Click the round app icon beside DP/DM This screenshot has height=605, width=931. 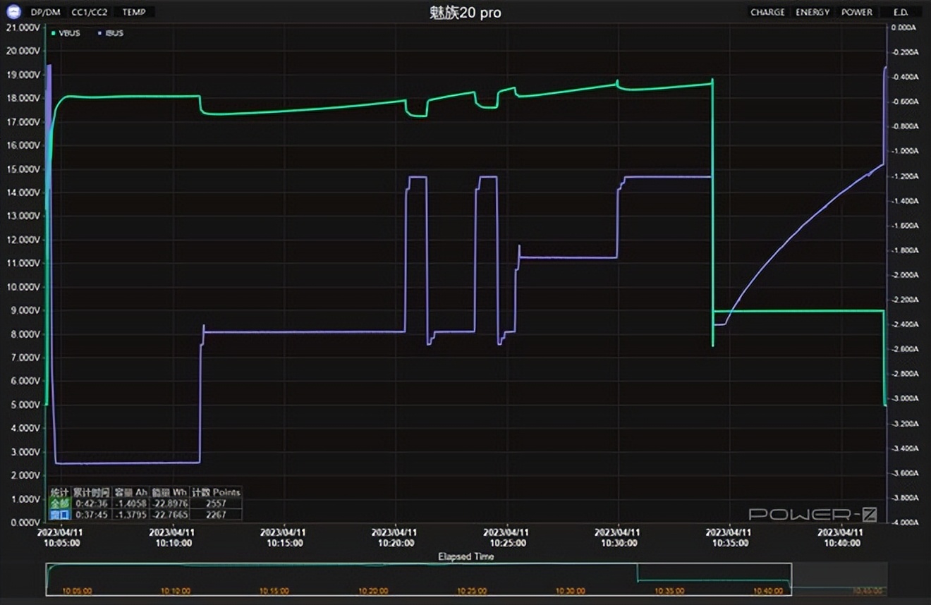[14, 12]
